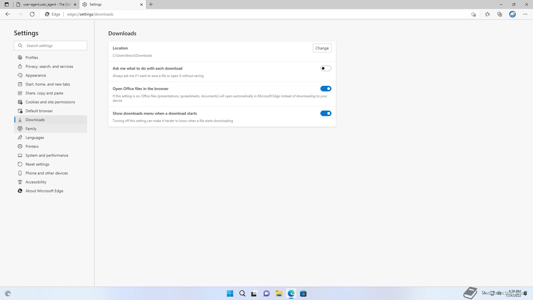Viewport: 533px width, 300px height.
Task: Open the Favorites star icon
Action: [x=487, y=14]
